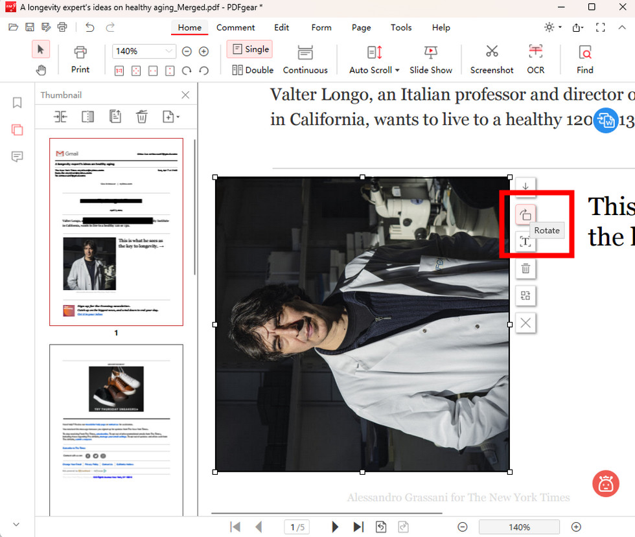Select the Rotate icon in the floating toolbar
Image resolution: width=635 pixels, height=537 pixels.
[x=525, y=214]
